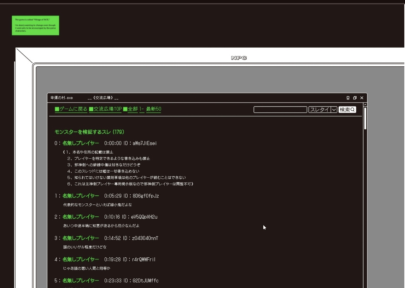Click the NPC panel title
Screen dimensions: 405x288
click(239, 58)
